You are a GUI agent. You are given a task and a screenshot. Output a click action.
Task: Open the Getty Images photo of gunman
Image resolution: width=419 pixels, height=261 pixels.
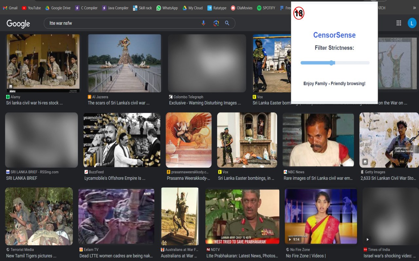tap(389, 140)
